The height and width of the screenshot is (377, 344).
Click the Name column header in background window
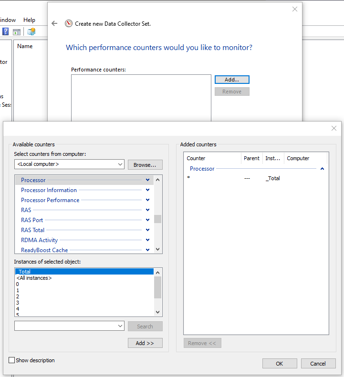(x=25, y=46)
